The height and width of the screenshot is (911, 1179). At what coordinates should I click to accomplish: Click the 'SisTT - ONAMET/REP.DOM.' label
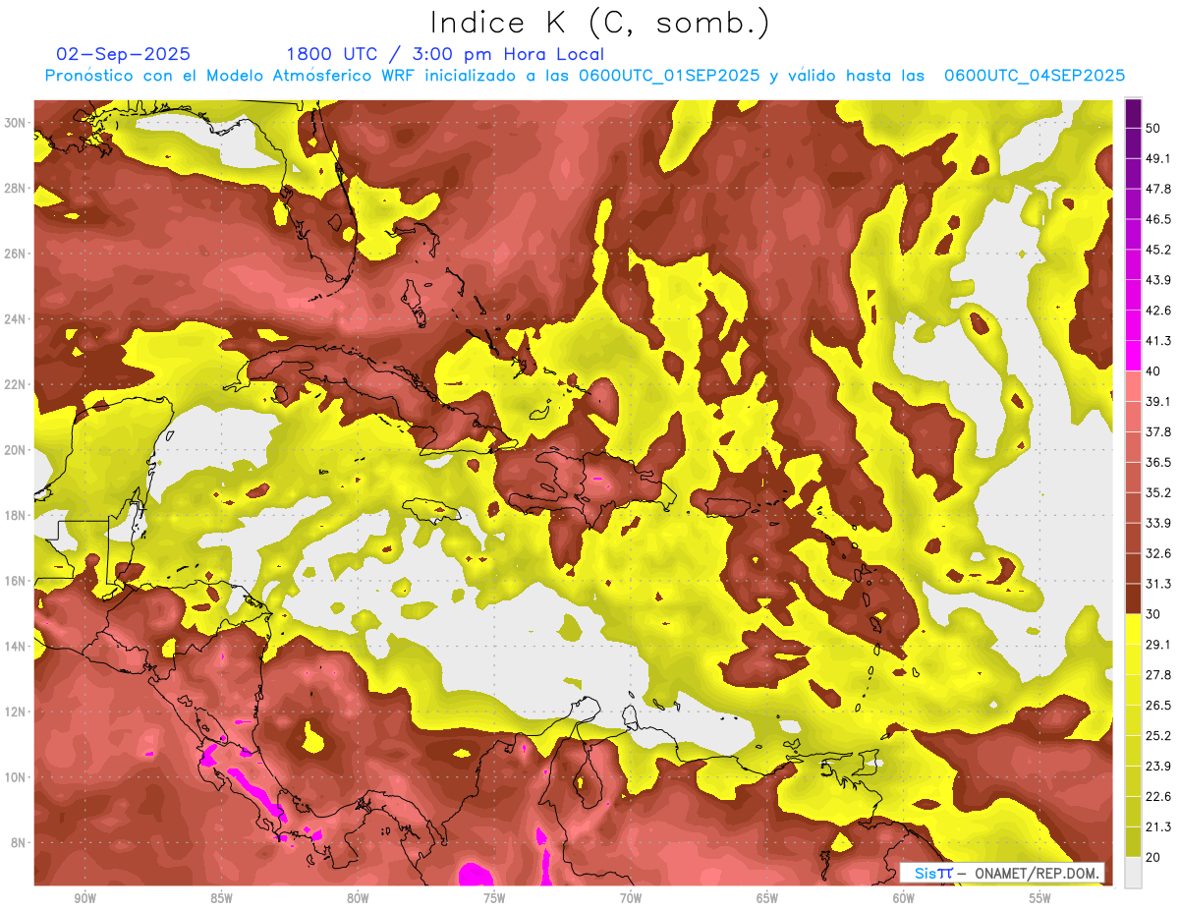[1002, 873]
